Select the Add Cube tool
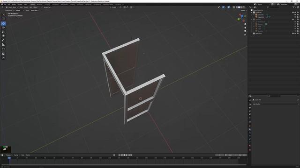This screenshot has height=168, width=300. pyautogui.click(x=3, y=49)
